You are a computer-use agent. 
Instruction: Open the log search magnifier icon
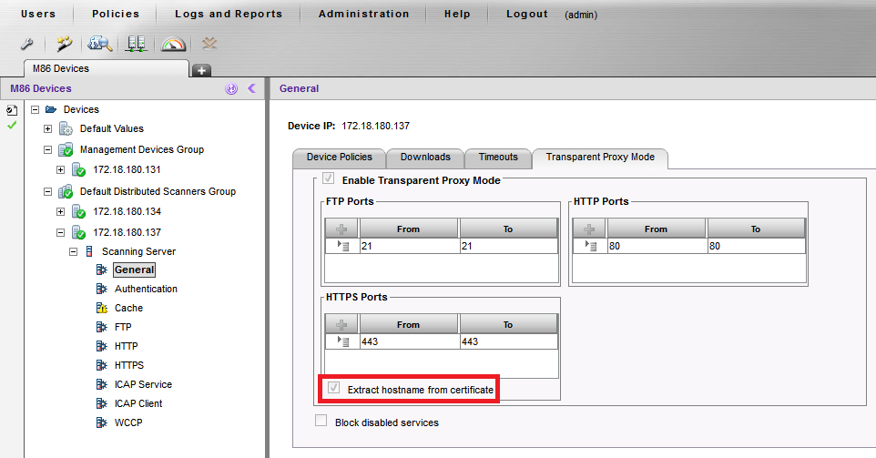(x=100, y=44)
